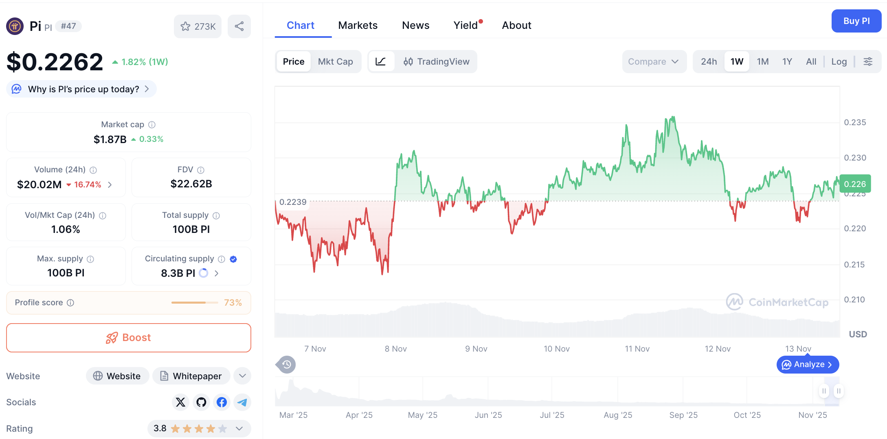
Task: Expand additional website links chevron
Action: [x=242, y=376]
